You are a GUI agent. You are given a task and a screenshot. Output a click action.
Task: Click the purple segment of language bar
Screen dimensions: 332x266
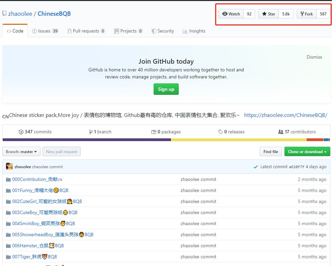point(87,140)
